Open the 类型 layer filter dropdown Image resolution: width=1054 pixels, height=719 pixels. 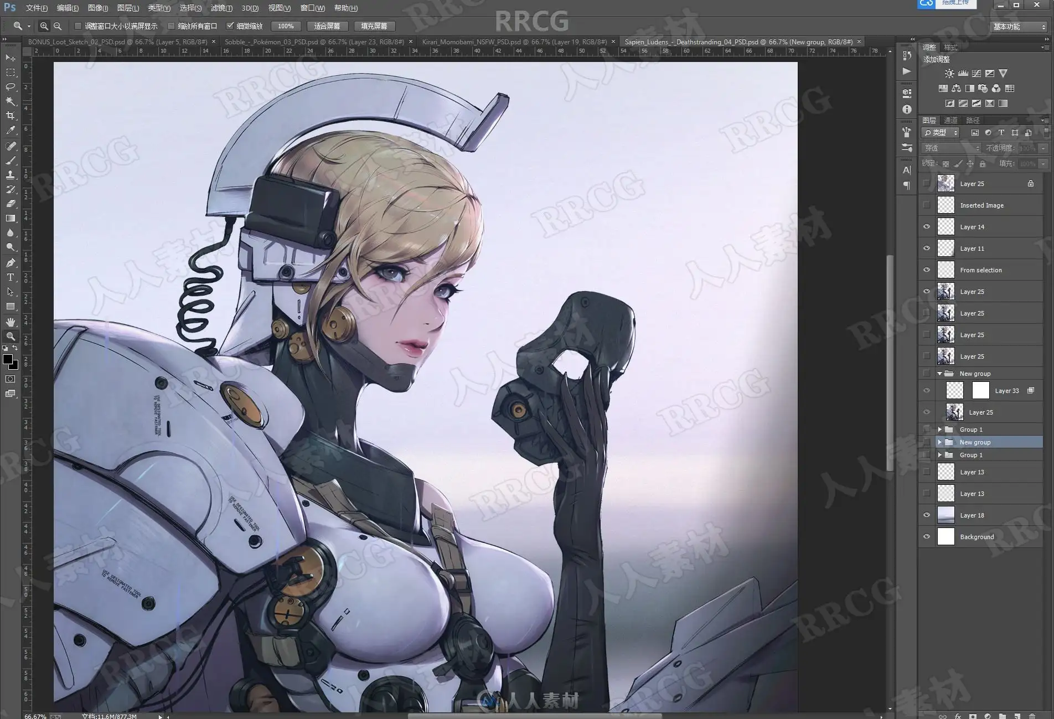tap(941, 133)
